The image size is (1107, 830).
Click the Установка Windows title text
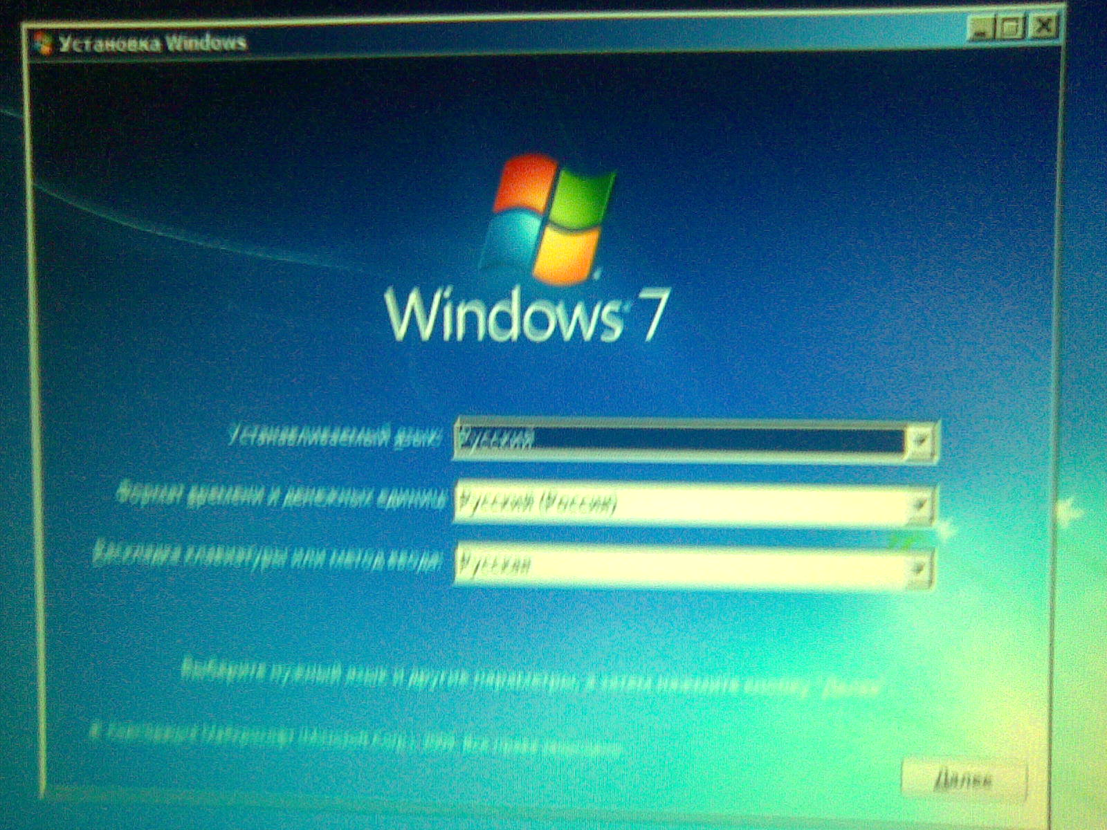(152, 43)
